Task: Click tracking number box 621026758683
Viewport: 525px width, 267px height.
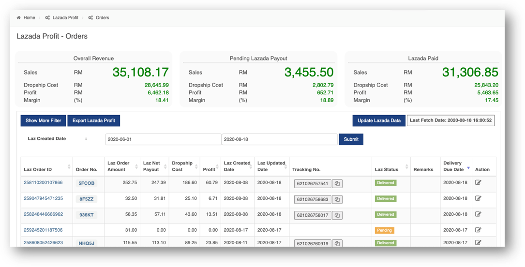Action: pos(313,199)
